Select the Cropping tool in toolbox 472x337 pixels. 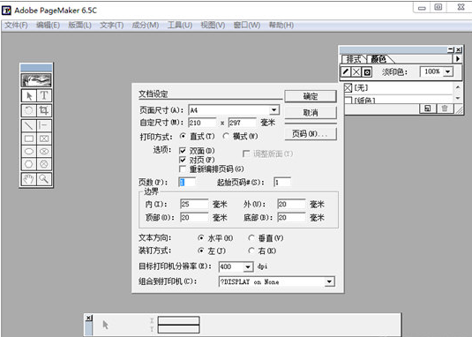[x=44, y=110]
